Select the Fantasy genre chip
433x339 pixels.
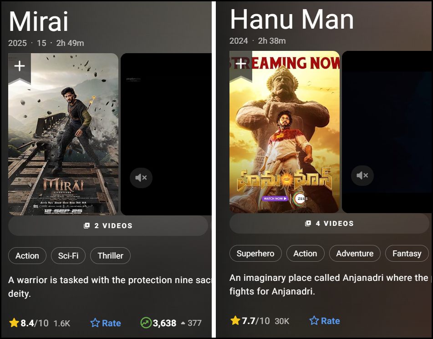point(407,254)
